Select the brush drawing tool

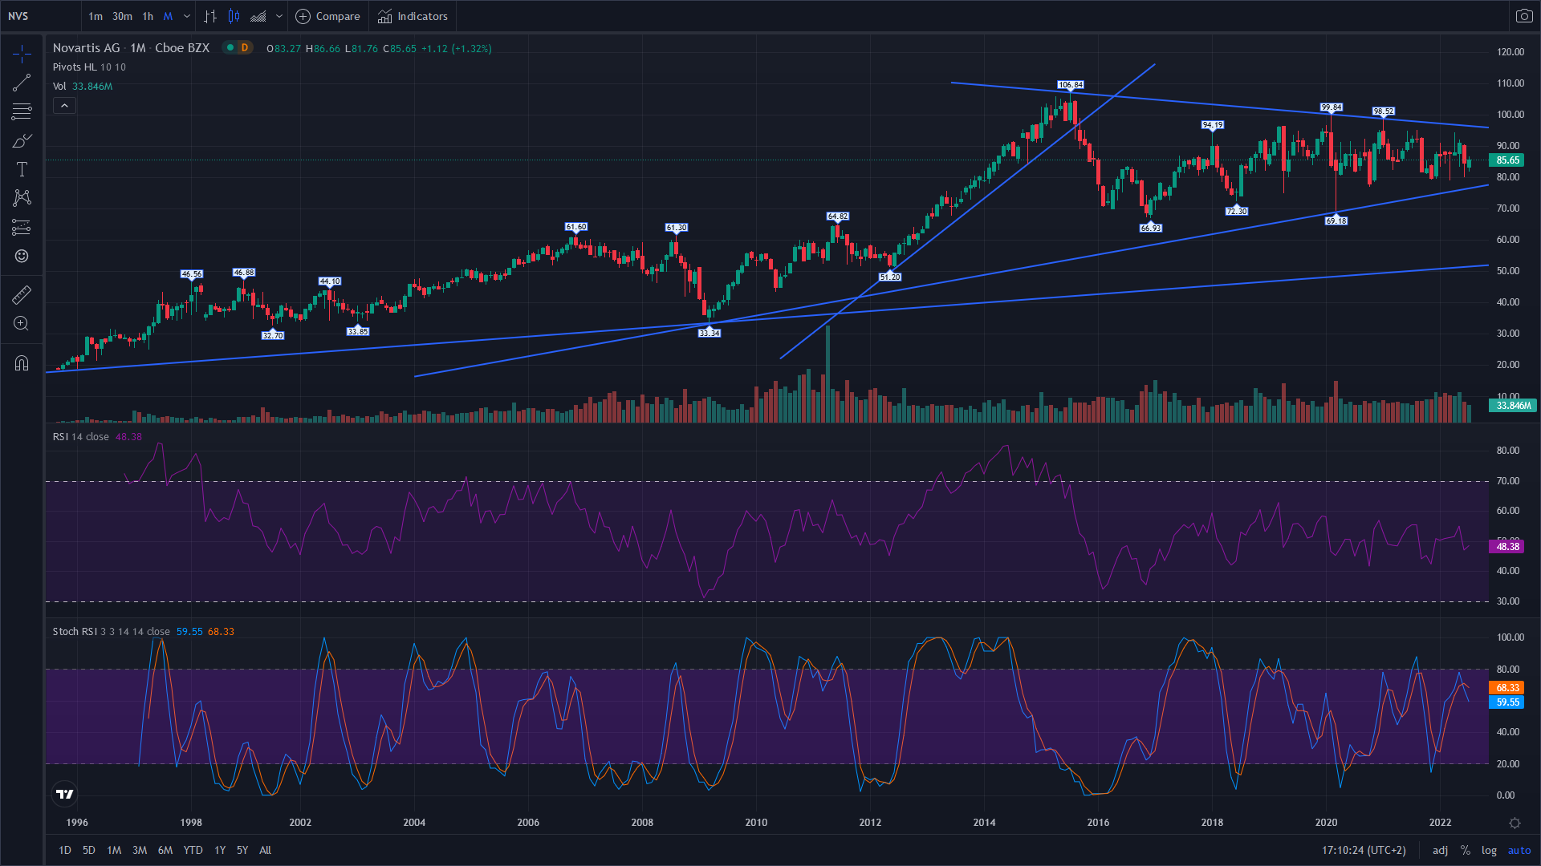point(22,140)
